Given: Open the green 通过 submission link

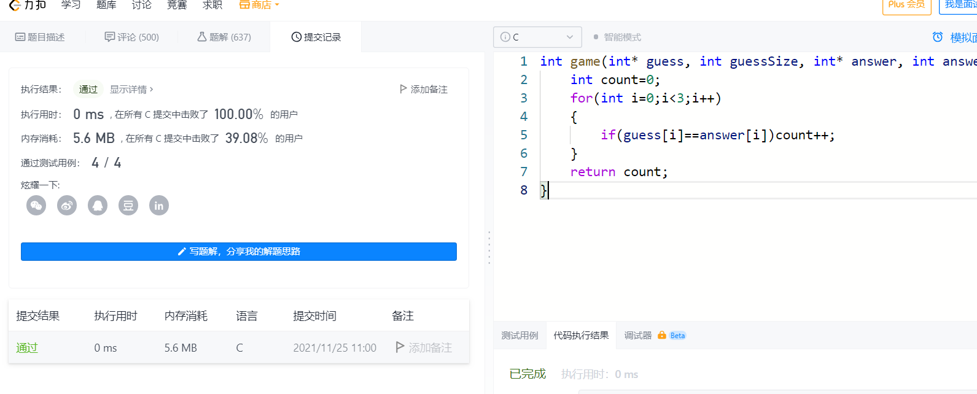Looking at the screenshot, I should coord(27,347).
